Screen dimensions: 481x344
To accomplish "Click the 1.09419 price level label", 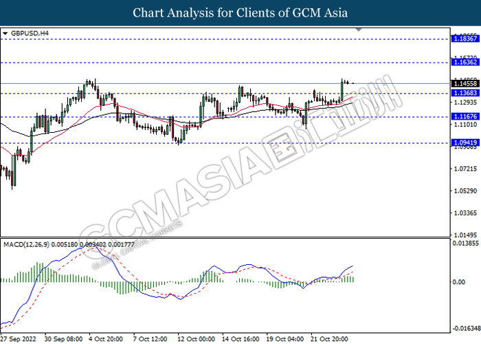I will (x=465, y=142).
